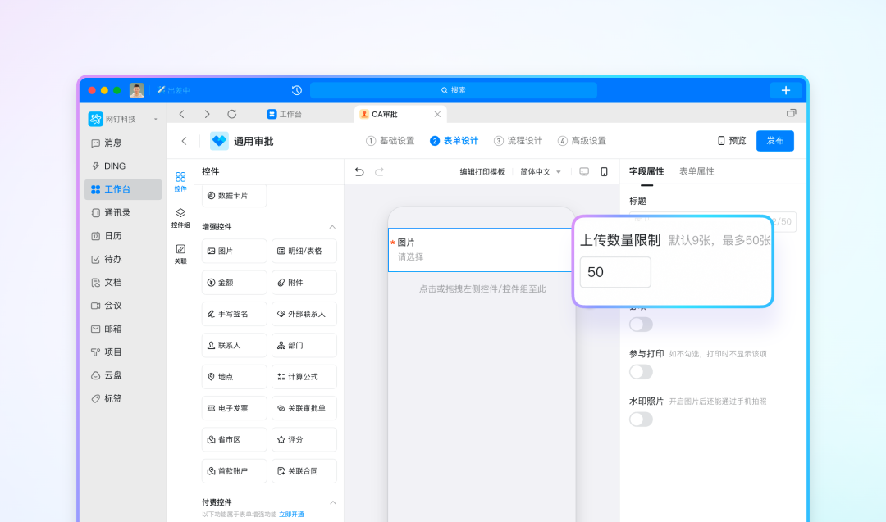Toggle the switch above 参与打印

coord(641,325)
